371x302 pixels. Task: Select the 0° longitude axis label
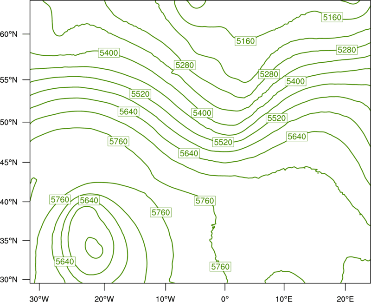click(225, 299)
